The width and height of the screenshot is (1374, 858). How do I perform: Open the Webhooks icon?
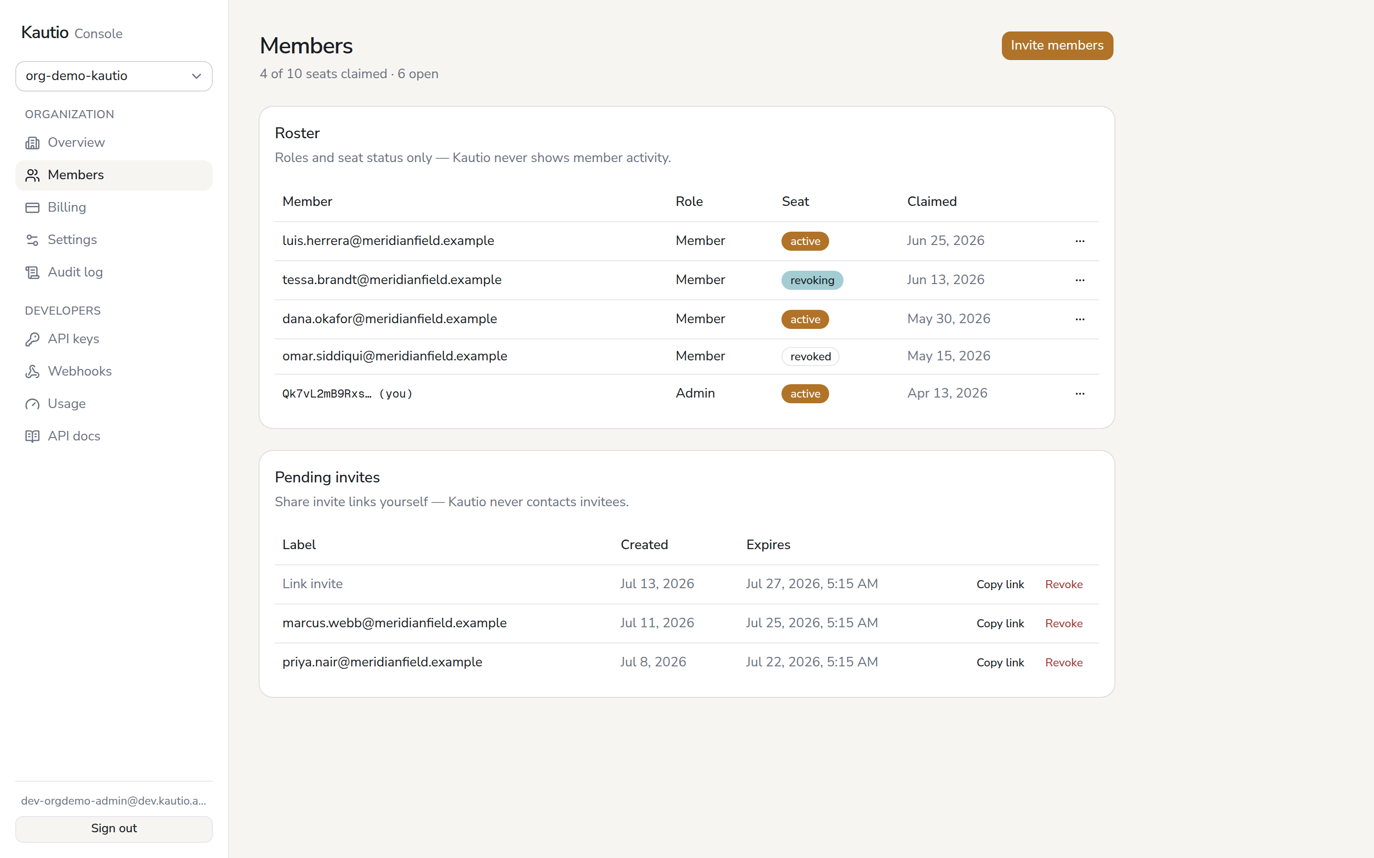point(32,372)
